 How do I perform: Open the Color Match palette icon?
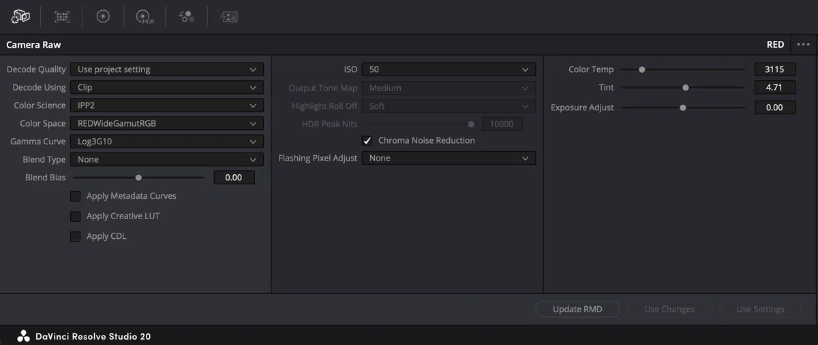[x=62, y=16]
